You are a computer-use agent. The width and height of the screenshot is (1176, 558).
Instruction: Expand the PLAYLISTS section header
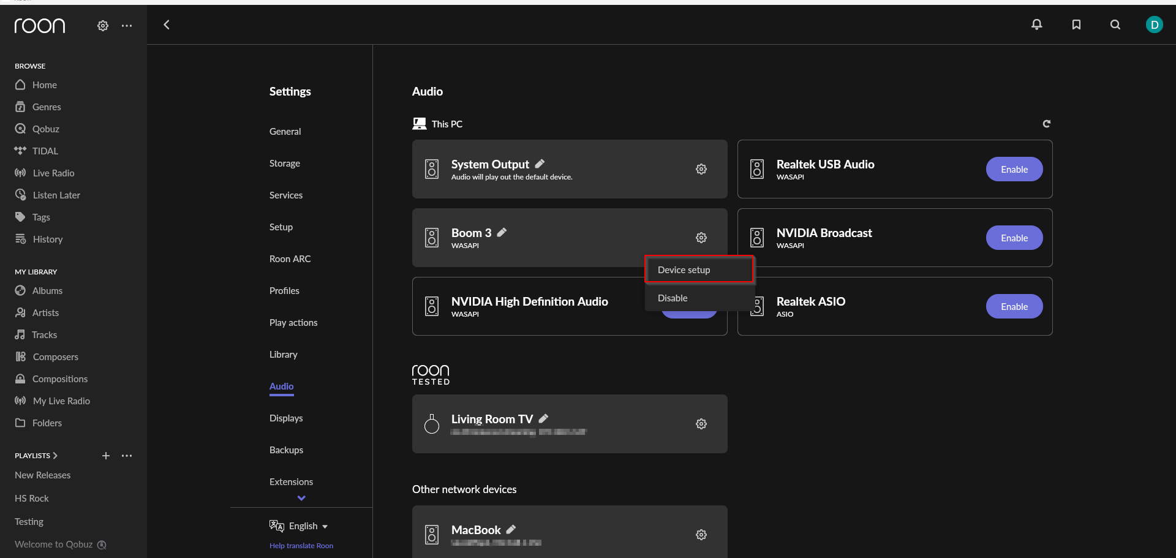(x=36, y=456)
